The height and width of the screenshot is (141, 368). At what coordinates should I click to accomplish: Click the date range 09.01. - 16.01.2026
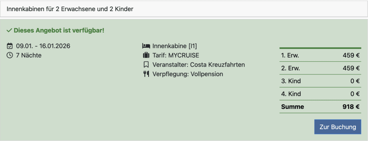tap(43, 46)
